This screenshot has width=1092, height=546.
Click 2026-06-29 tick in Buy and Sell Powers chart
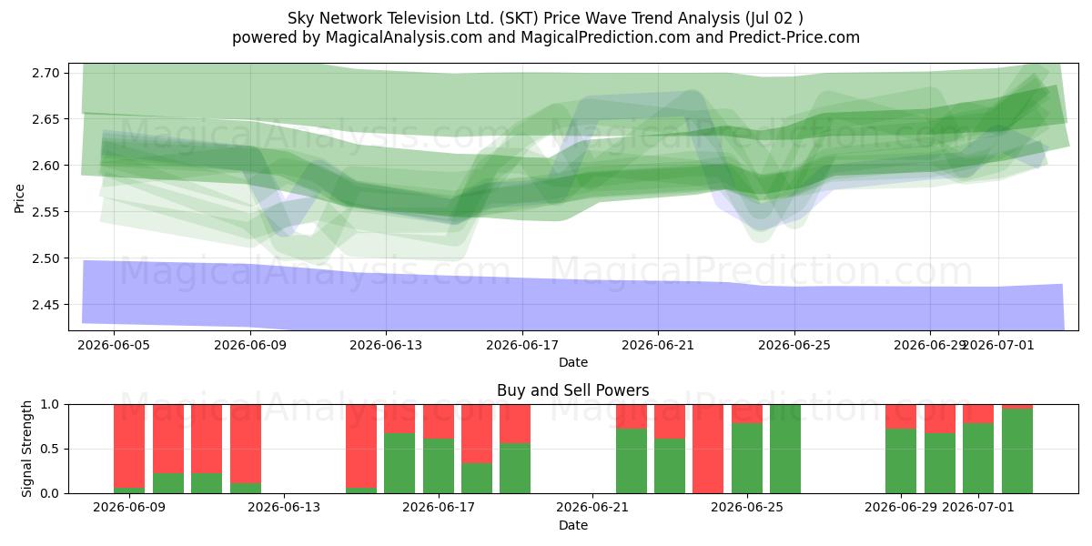[899, 508]
